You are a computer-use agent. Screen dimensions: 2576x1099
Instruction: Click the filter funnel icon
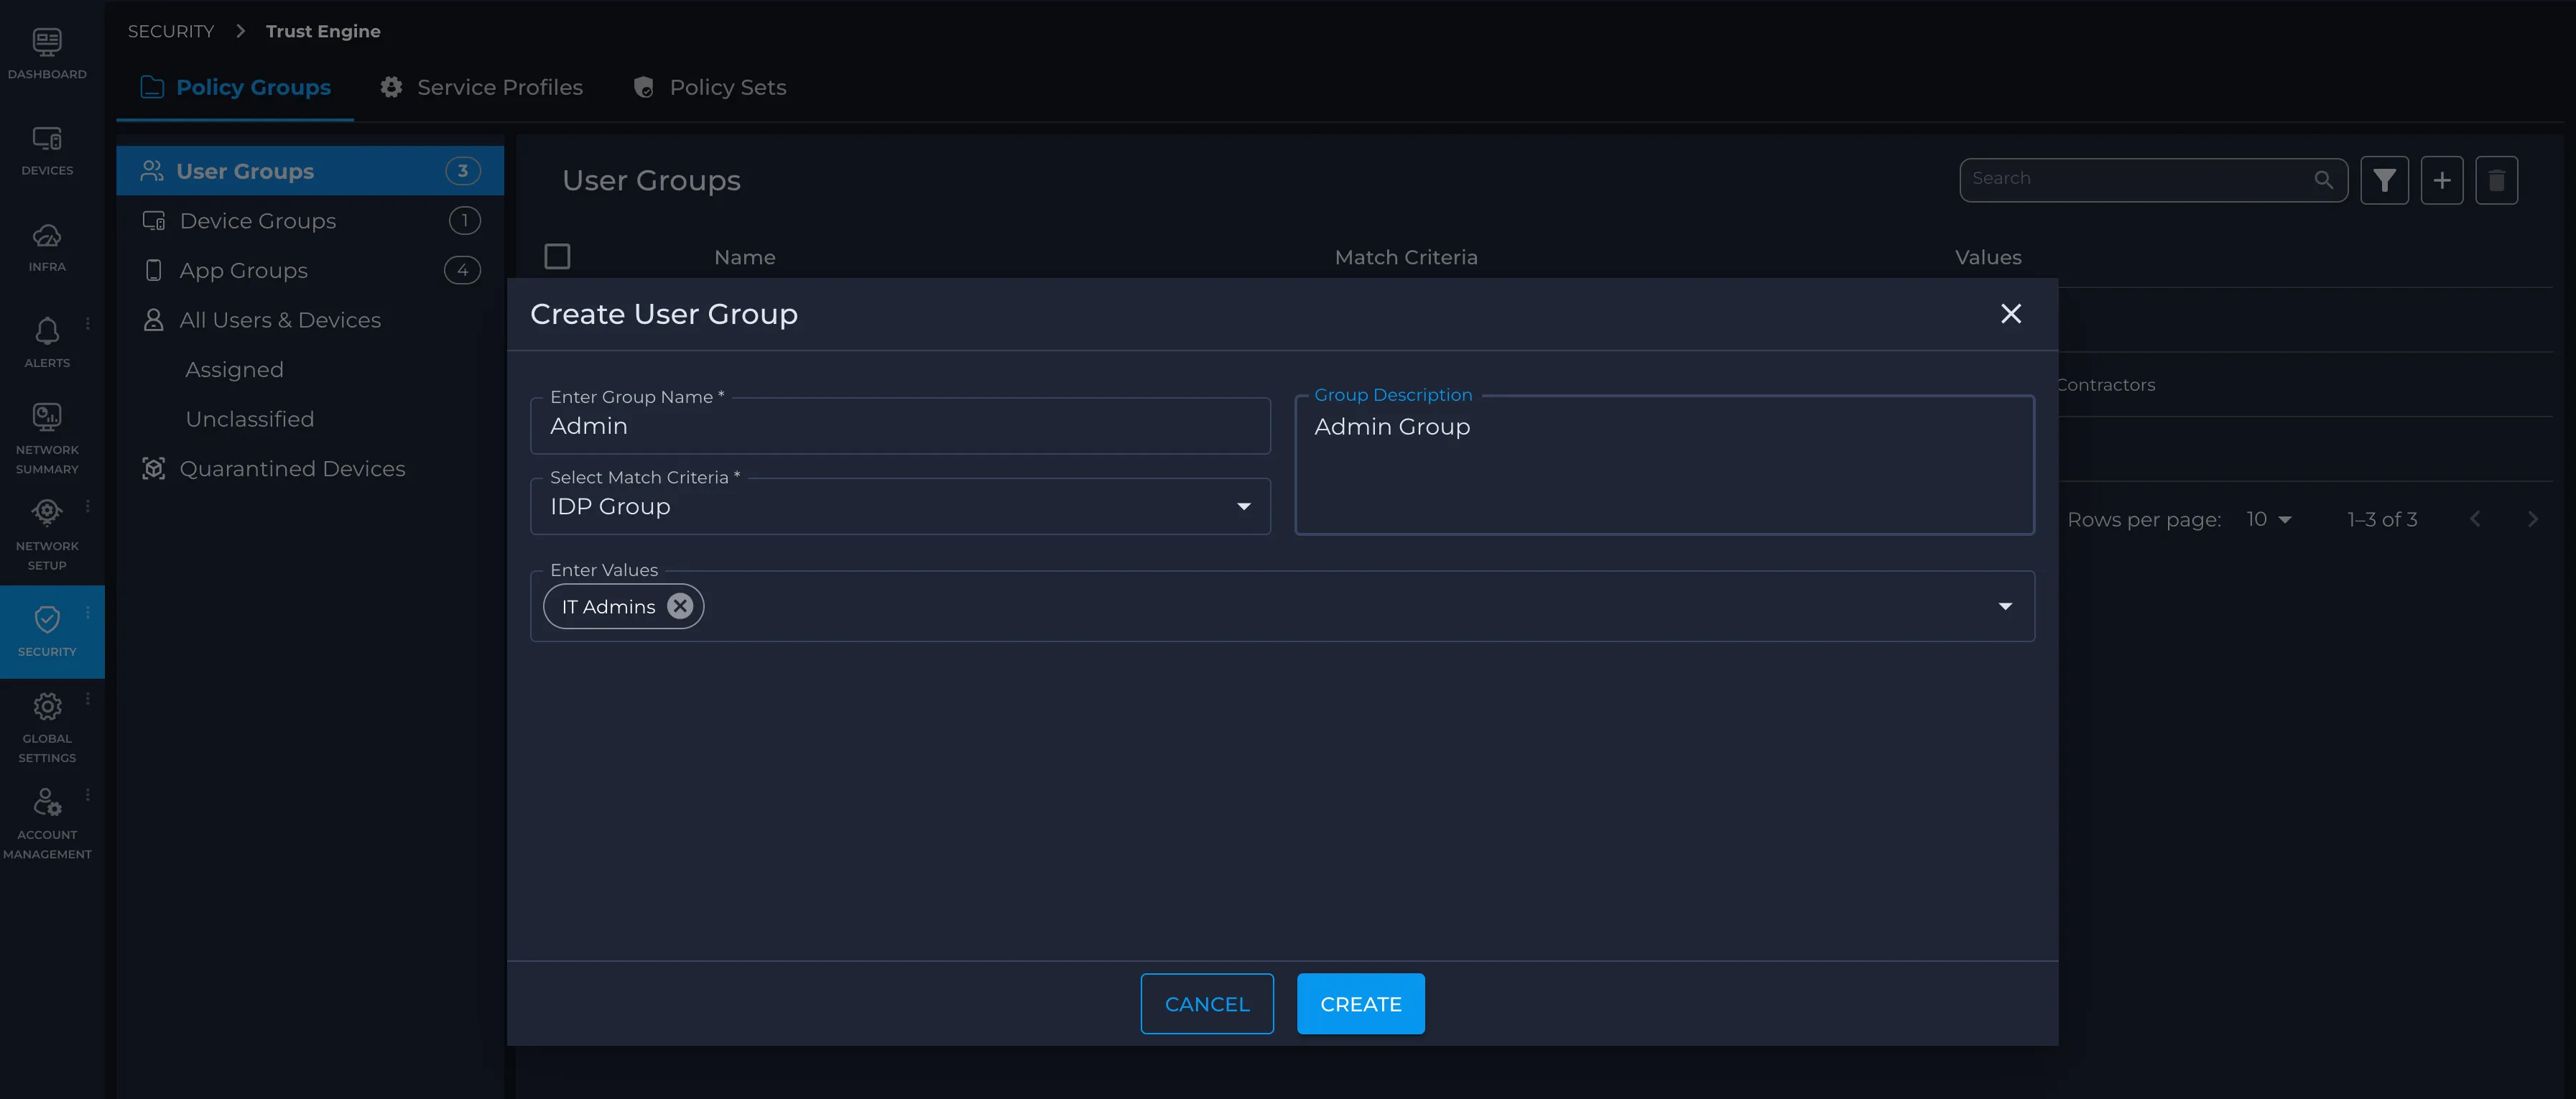click(2384, 180)
